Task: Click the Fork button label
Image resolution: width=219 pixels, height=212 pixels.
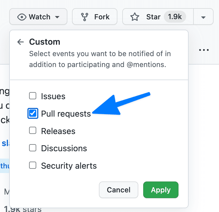Action: click(102, 17)
